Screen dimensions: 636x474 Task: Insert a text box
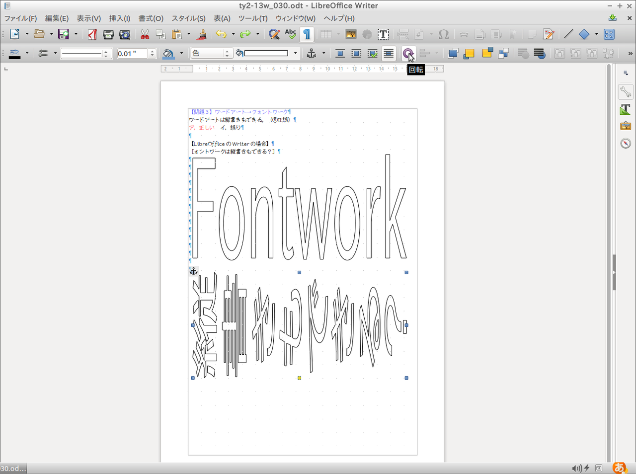point(383,34)
